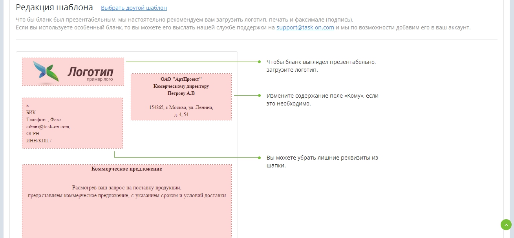
Task: Click the 'Редакция шаблона' page heading
Action: click(55, 7)
